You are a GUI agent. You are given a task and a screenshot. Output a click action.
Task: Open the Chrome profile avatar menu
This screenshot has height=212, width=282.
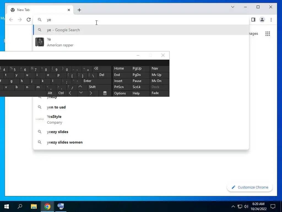pyautogui.click(x=262, y=20)
